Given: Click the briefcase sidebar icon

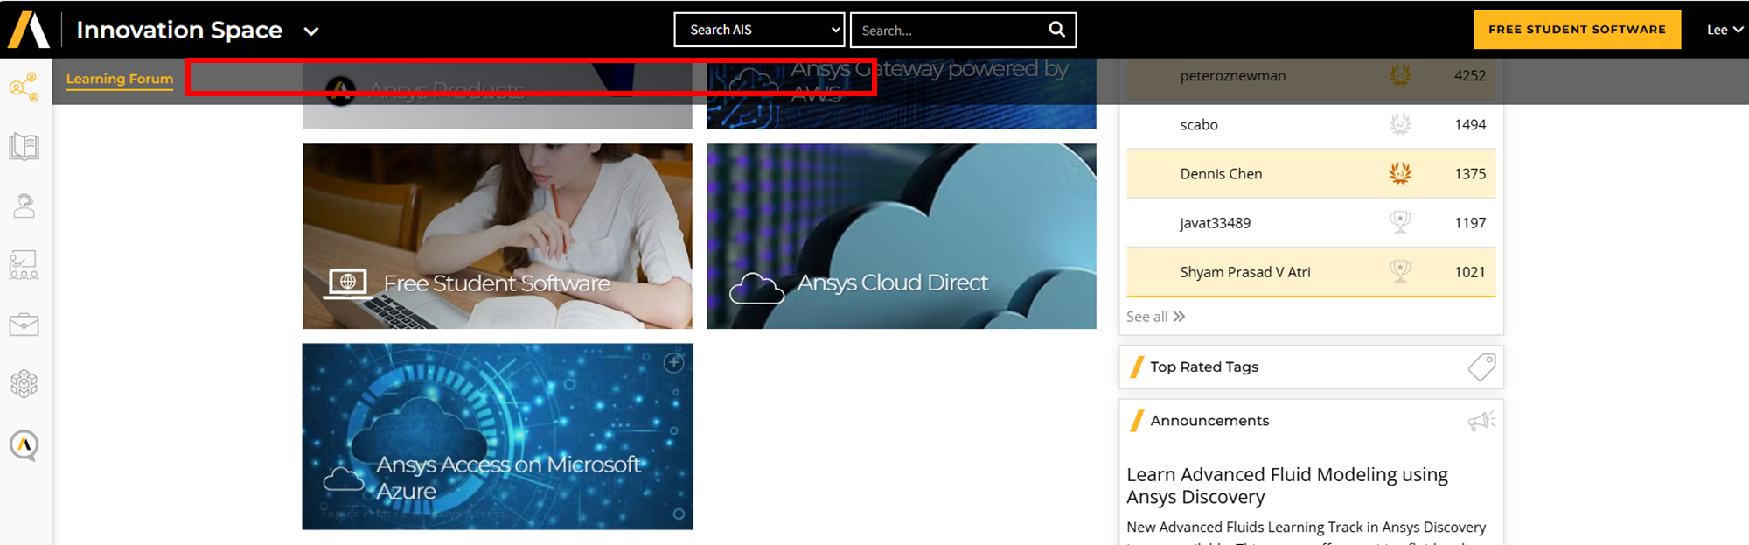Looking at the screenshot, I should (x=24, y=325).
